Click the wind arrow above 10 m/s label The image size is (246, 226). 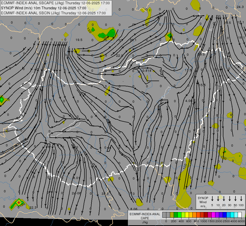coord(218,199)
